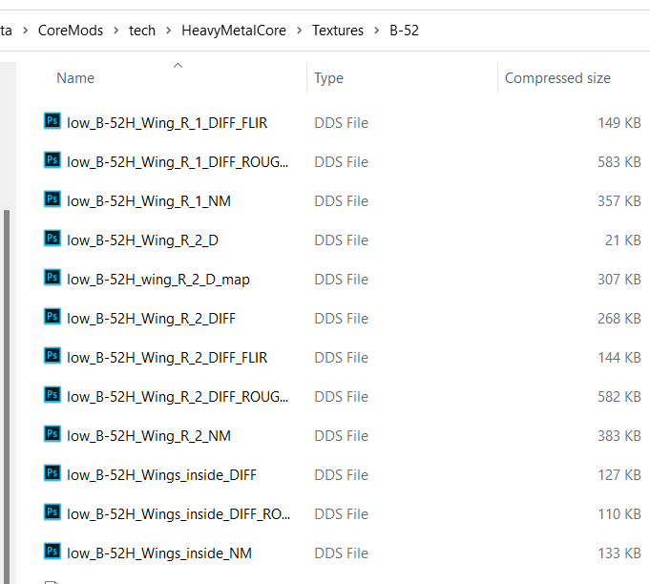
Task: Click icon beside low_B-52H_Wing_R_2_DIFF file
Action: (x=52, y=317)
